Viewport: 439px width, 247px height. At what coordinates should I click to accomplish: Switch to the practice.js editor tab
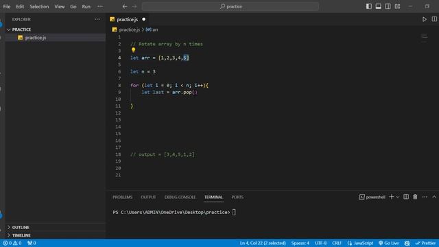[128, 19]
